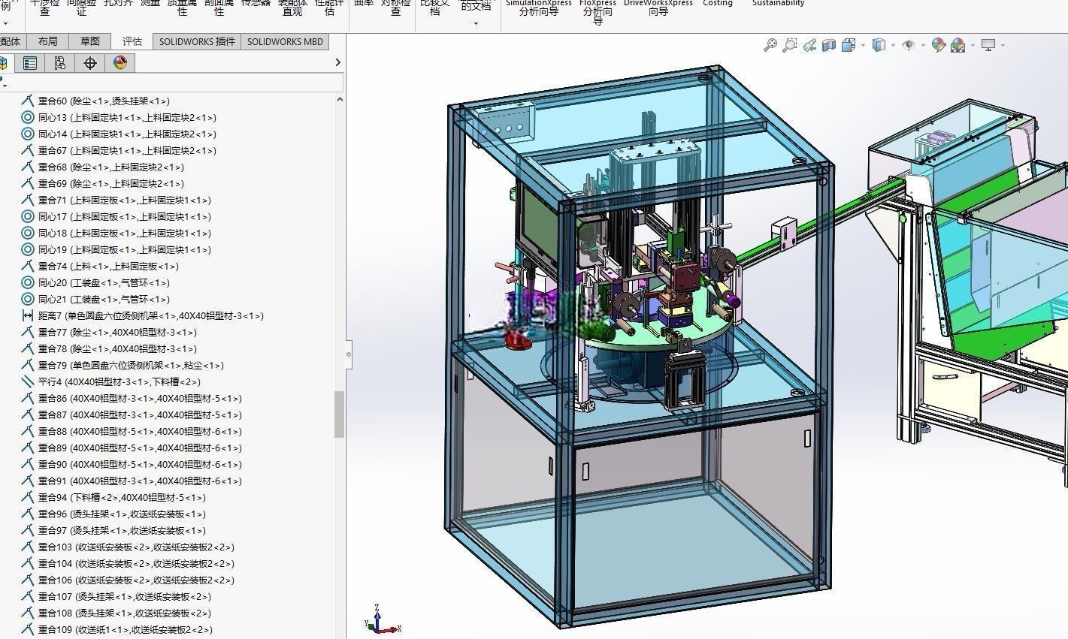Switch to the SOLIDWORKS 插件 tab

click(197, 41)
